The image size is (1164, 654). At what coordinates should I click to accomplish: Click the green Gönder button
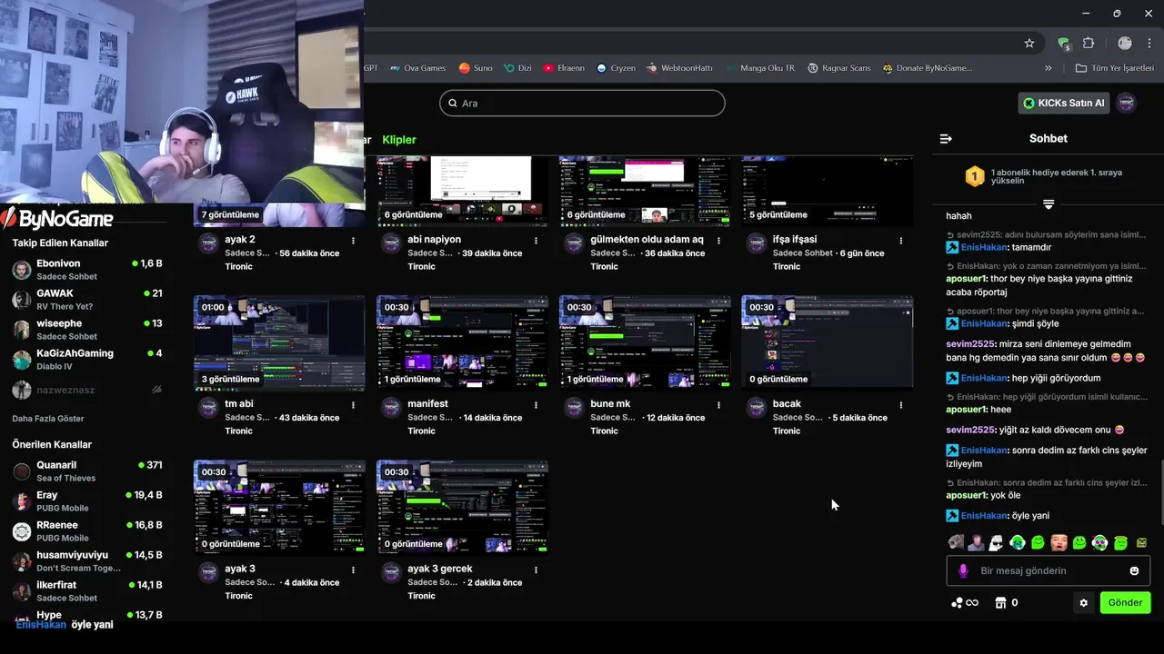point(1125,603)
